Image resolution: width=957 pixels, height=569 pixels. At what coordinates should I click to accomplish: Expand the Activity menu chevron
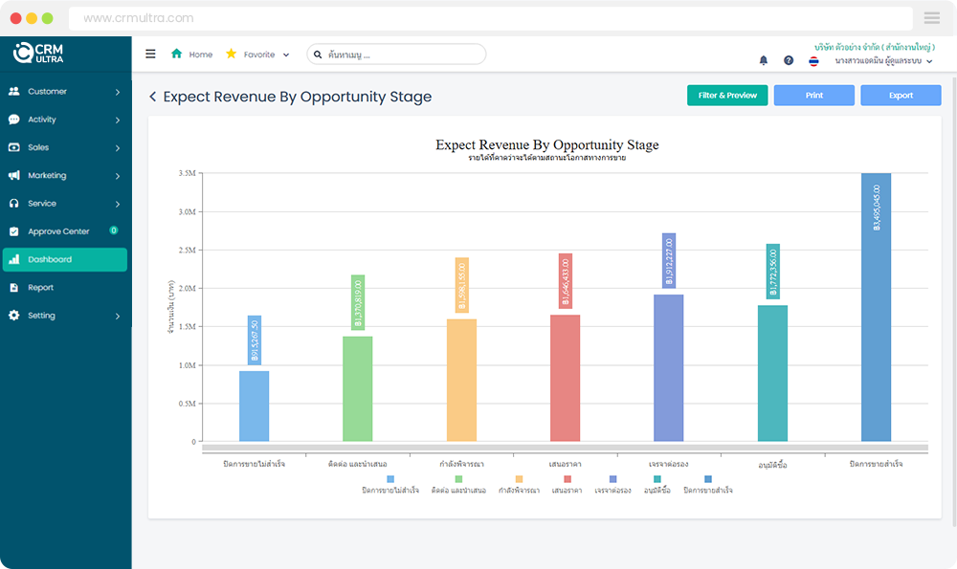pos(117,120)
